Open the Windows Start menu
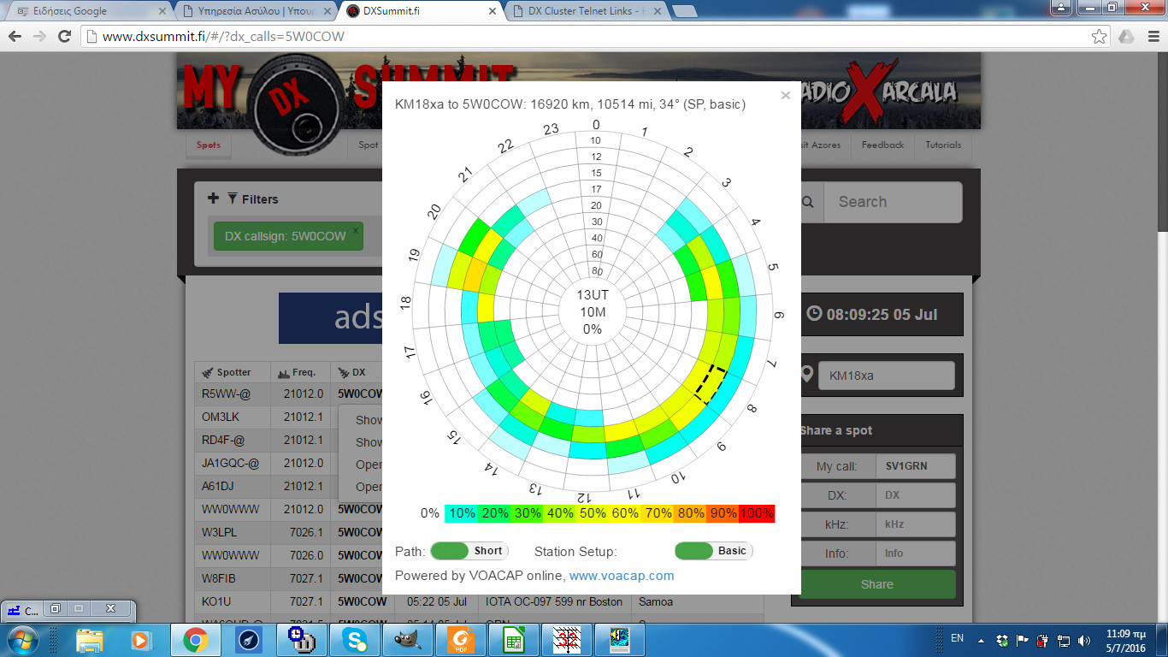 pyautogui.click(x=21, y=639)
